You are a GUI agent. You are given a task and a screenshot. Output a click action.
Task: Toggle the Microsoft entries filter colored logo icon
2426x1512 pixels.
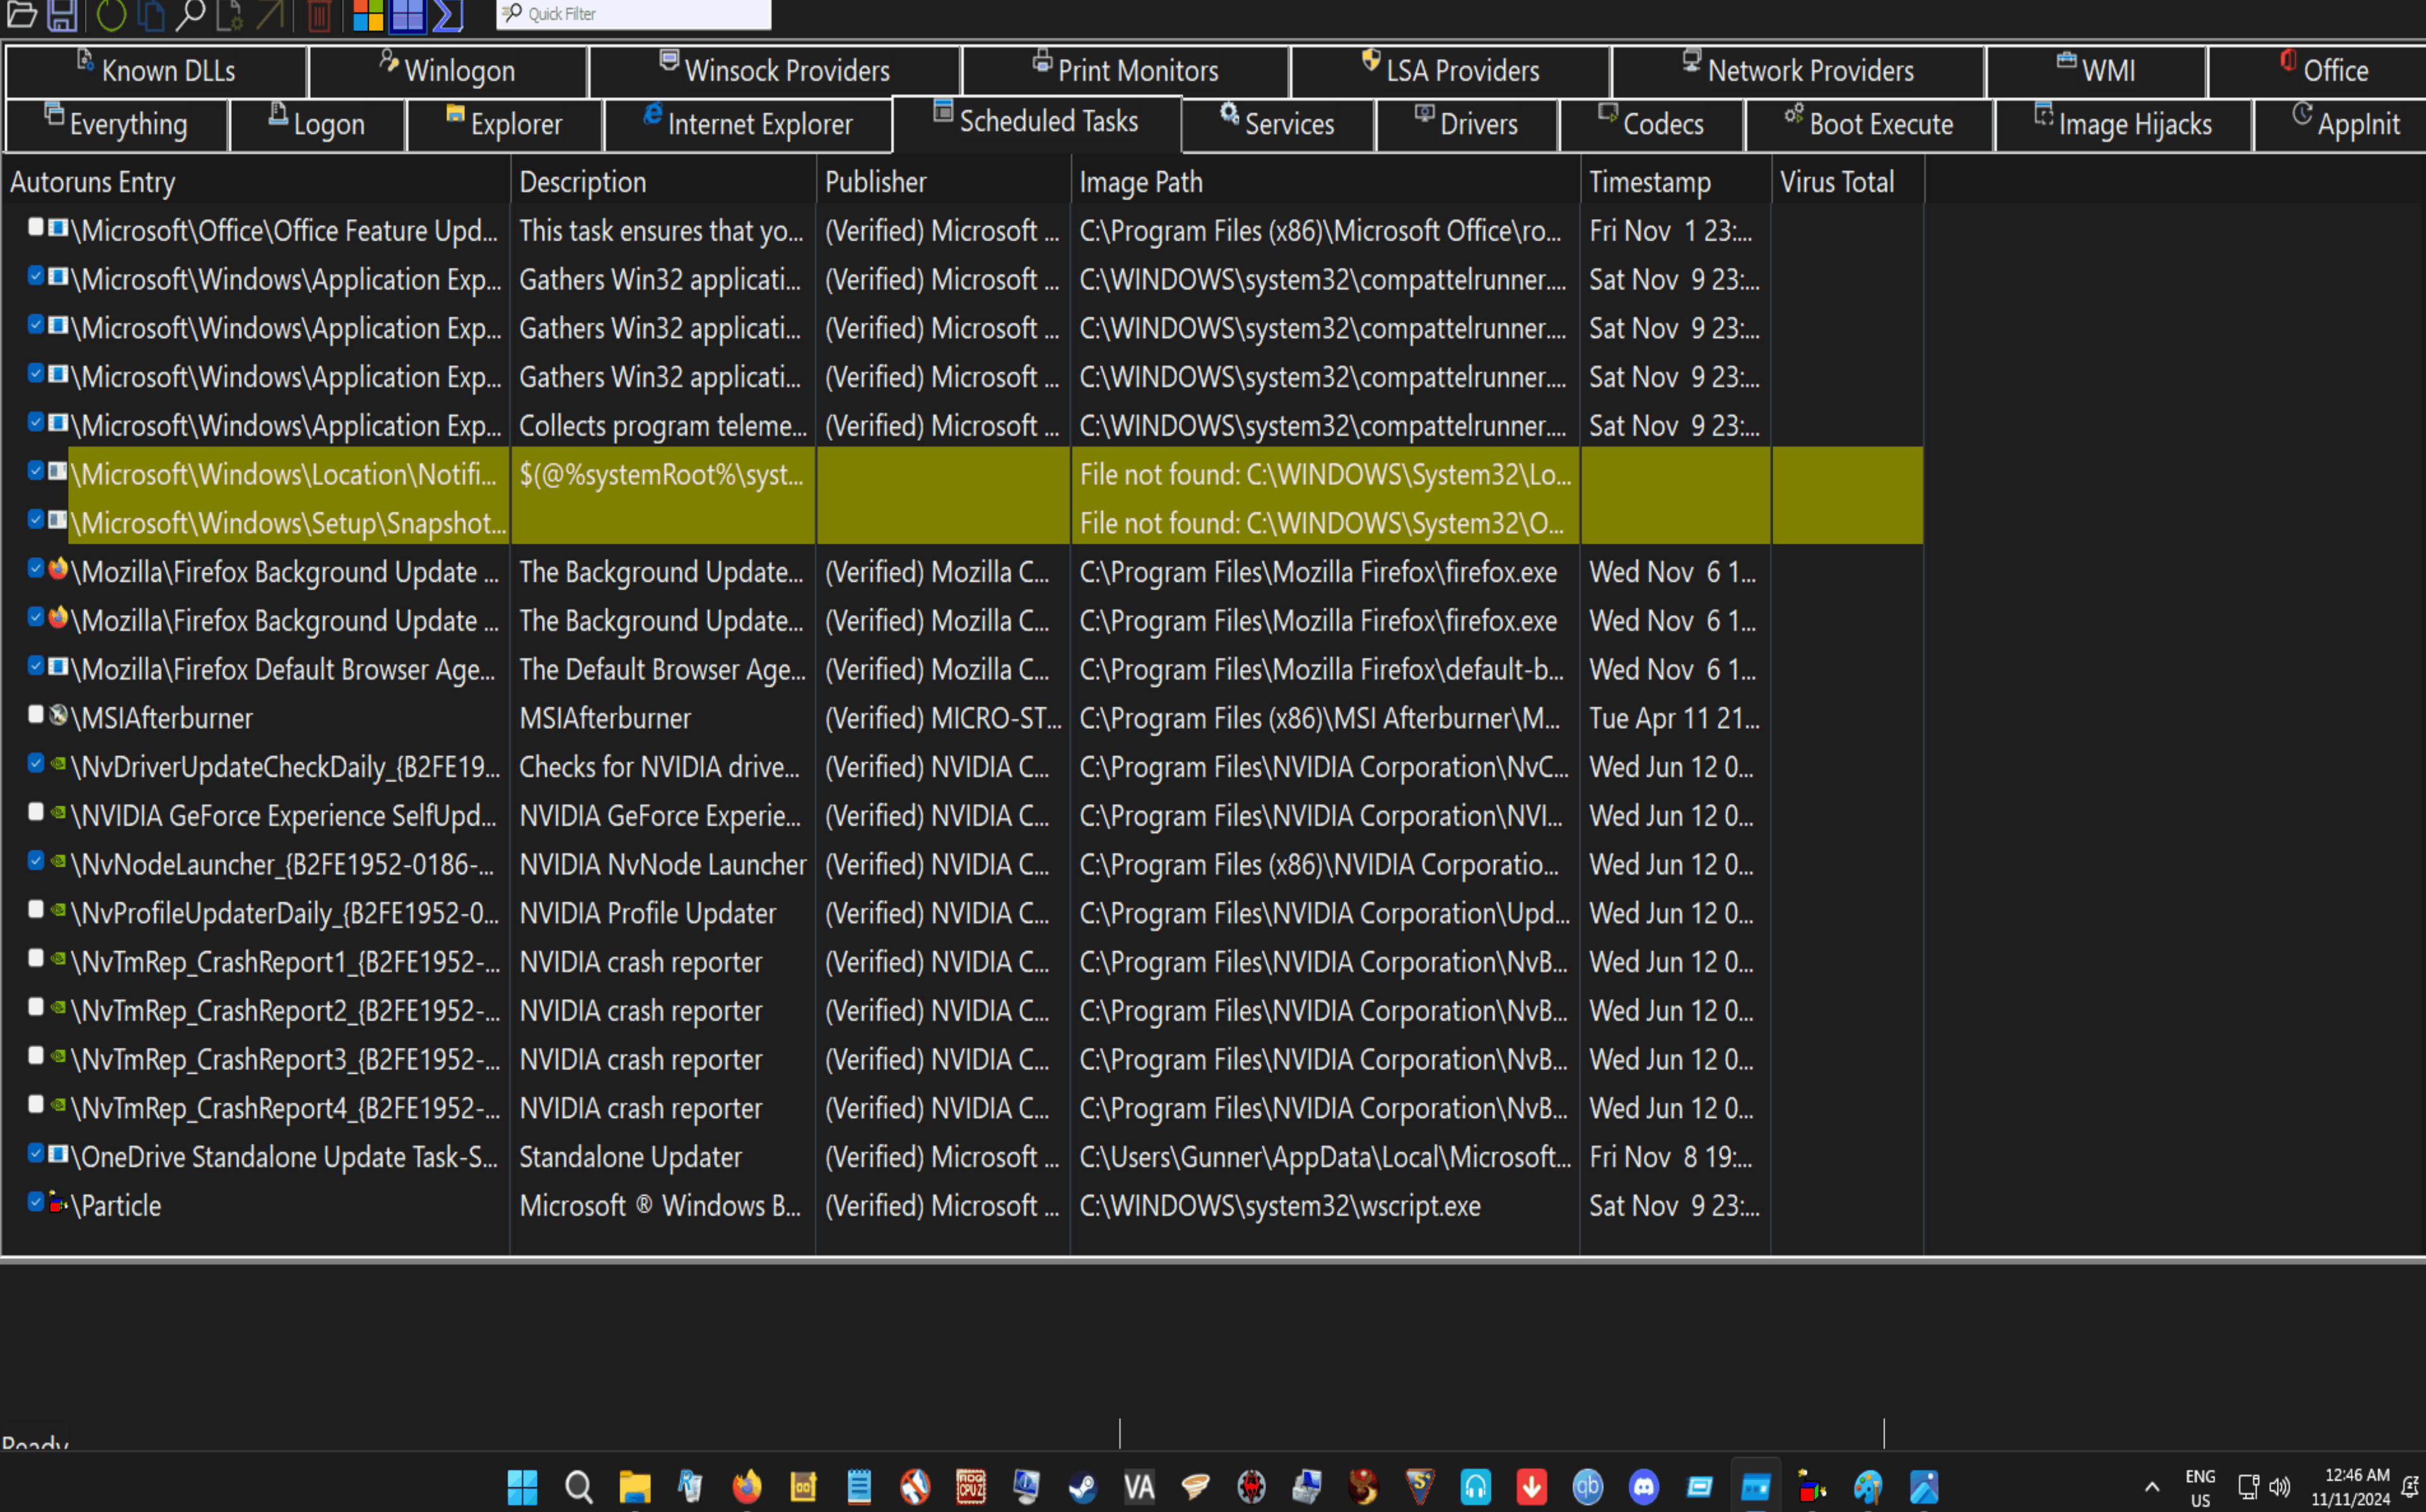367,14
